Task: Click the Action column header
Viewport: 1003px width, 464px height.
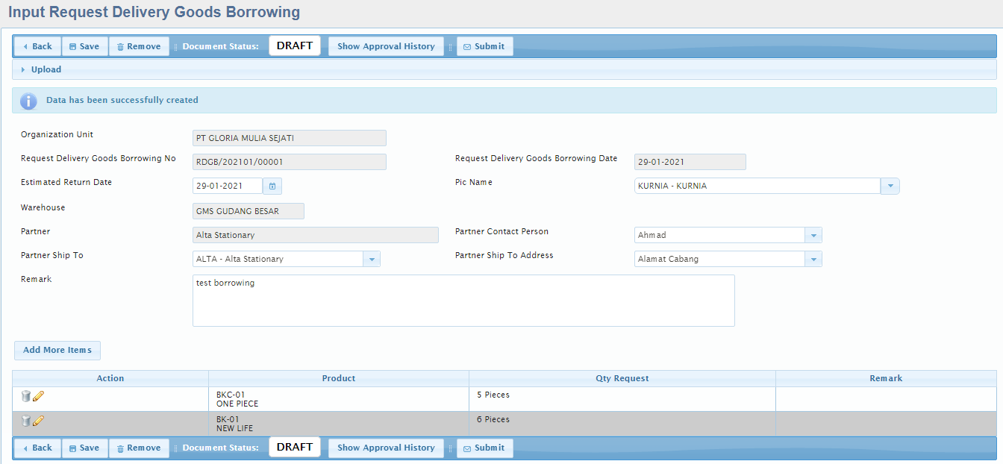Action: 110,378
